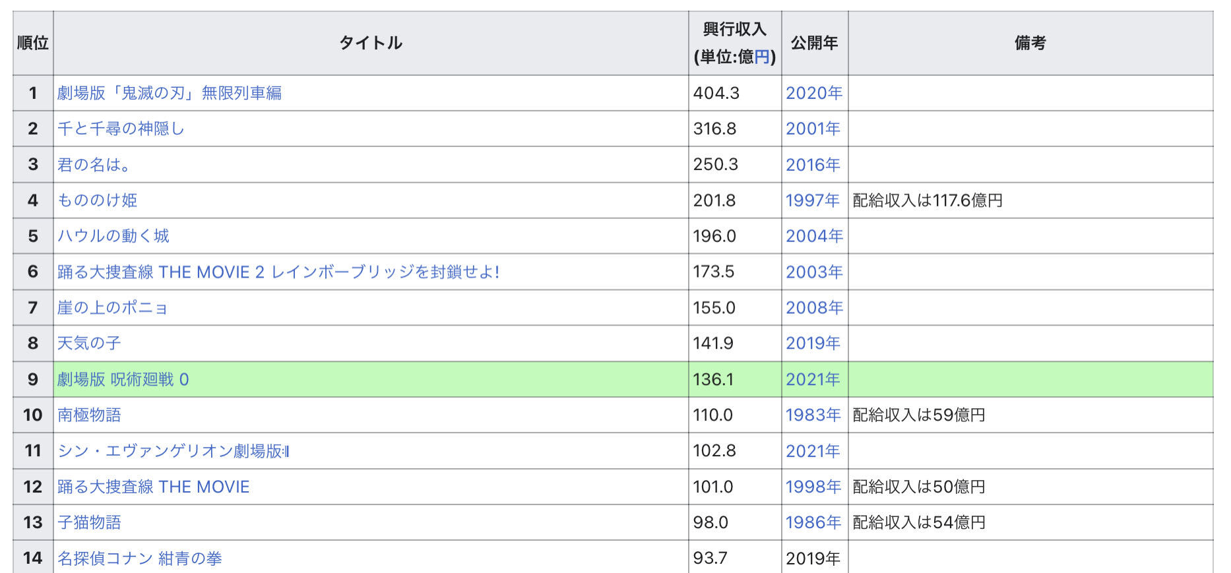This screenshot has width=1231, height=573.
Task: Click the 順位 column header
Action: tap(33, 43)
